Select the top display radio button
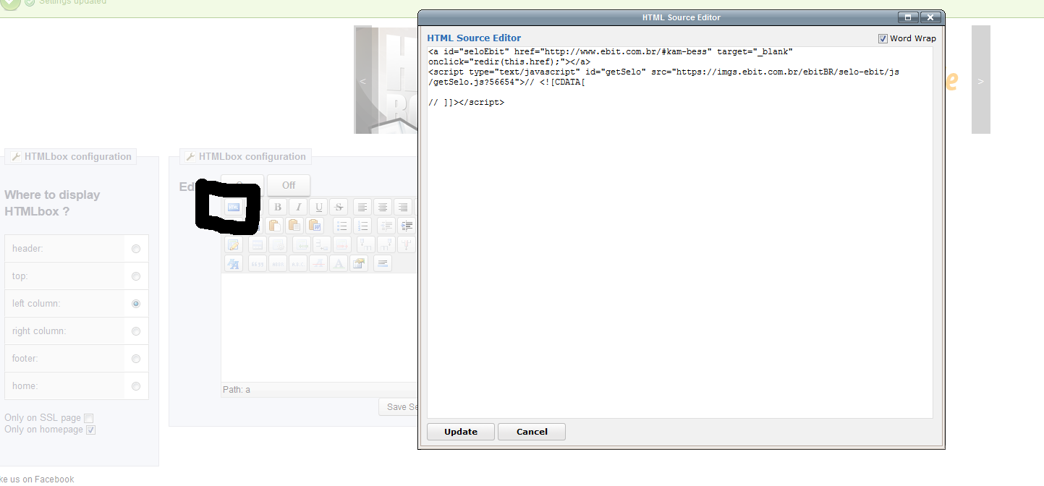1044x486 pixels. point(136,276)
